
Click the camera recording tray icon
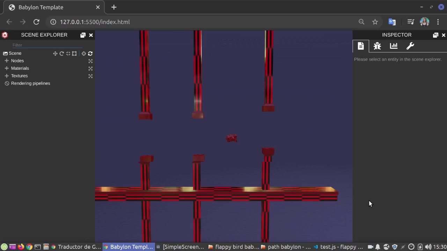pos(370,247)
